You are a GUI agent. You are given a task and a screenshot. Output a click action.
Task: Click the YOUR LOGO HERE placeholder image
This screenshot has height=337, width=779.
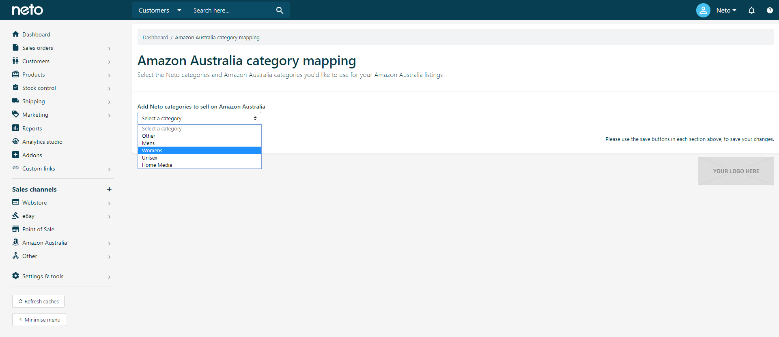click(x=736, y=171)
